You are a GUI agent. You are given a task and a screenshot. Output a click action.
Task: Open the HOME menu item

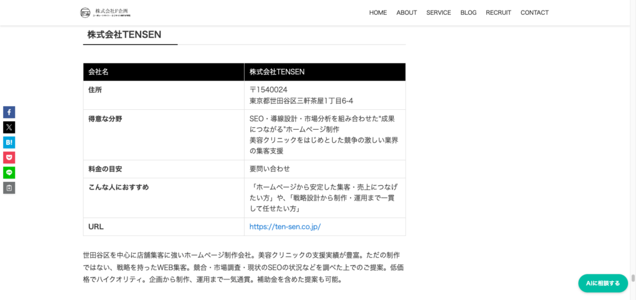(x=378, y=12)
